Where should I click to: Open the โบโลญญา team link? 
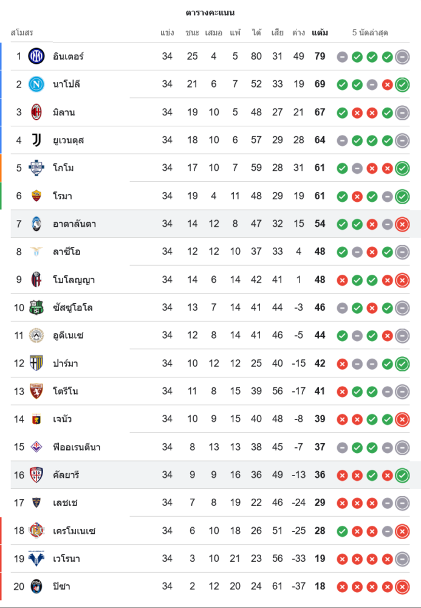pyautogui.click(x=74, y=280)
